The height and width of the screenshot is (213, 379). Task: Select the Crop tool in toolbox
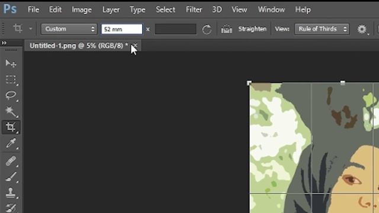[11, 127]
